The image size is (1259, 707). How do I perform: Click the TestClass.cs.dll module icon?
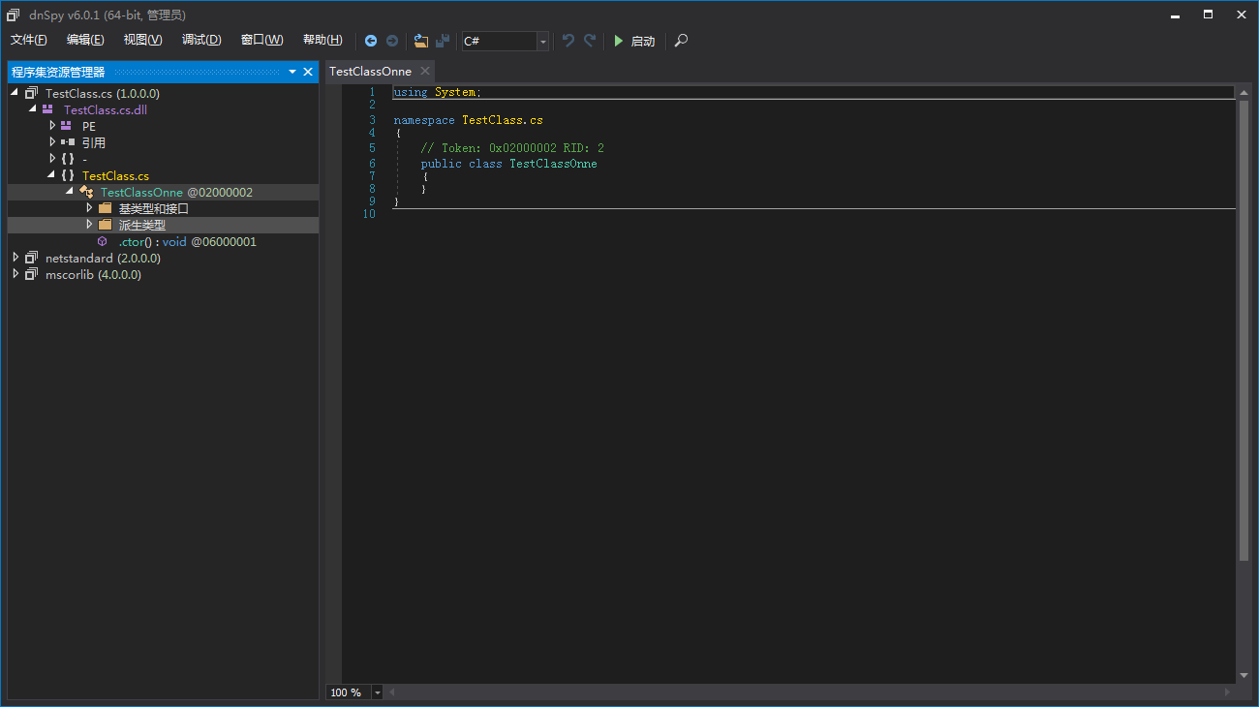pos(47,110)
